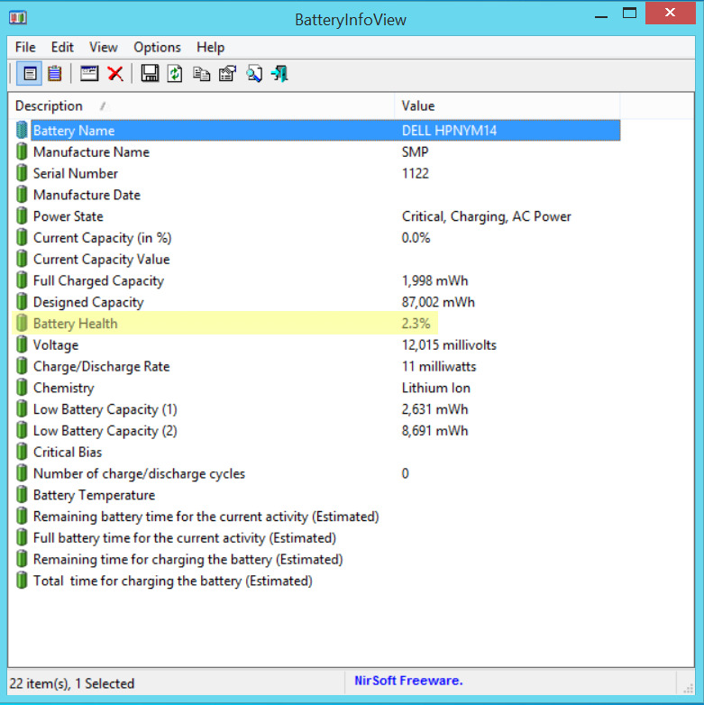This screenshot has height=705, width=704.
Task: Click the 11 milliwatts value
Action: (x=439, y=366)
